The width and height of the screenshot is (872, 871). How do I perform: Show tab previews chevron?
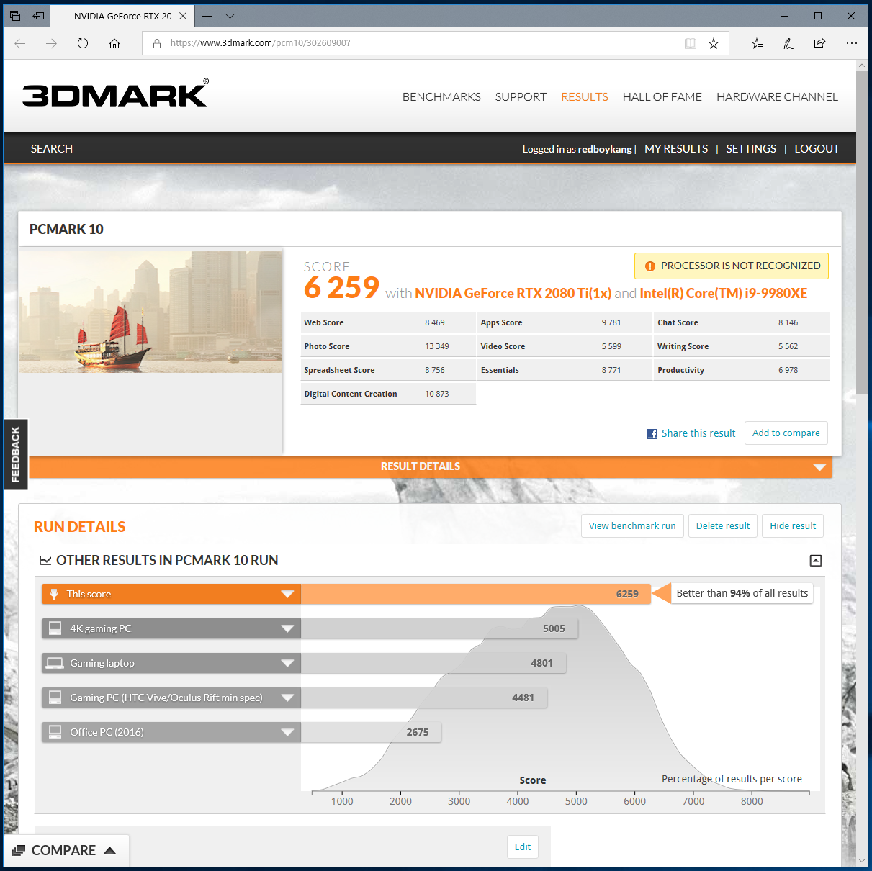(230, 16)
